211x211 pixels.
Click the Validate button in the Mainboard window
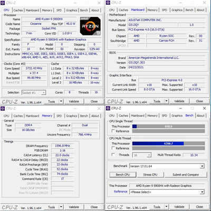pyautogui.click(x=179, y=101)
